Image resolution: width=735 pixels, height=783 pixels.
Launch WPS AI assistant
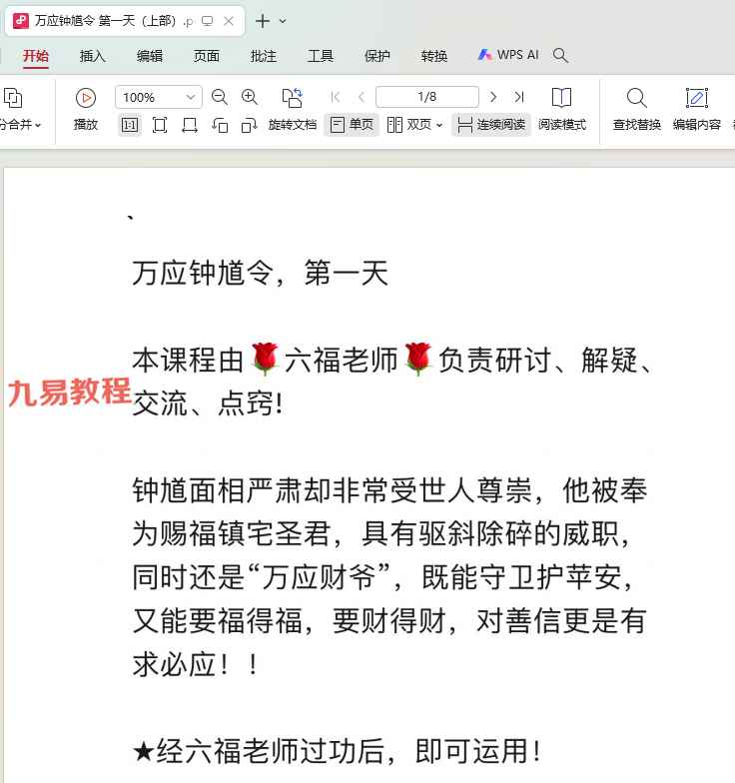508,55
